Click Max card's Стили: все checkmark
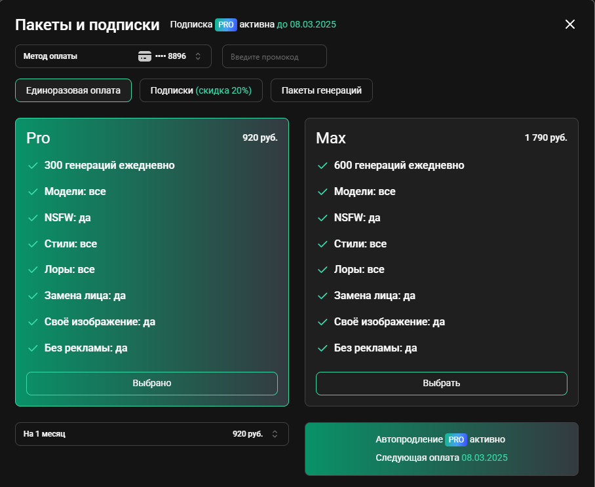The height and width of the screenshot is (487, 595). [322, 244]
